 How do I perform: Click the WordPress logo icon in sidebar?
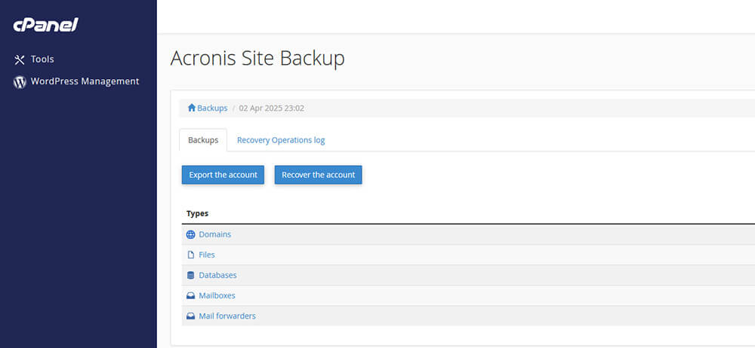tap(20, 82)
